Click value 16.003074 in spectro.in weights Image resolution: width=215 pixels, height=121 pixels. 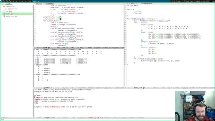pyautogui.click(x=46, y=71)
